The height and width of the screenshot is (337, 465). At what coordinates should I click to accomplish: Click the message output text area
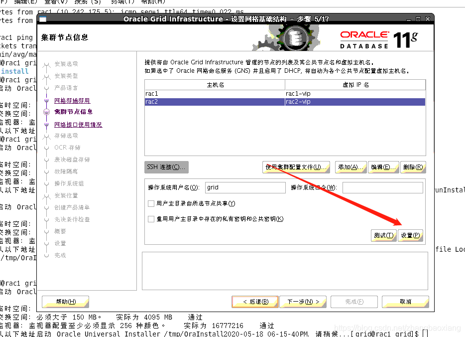(x=285, y=271)
